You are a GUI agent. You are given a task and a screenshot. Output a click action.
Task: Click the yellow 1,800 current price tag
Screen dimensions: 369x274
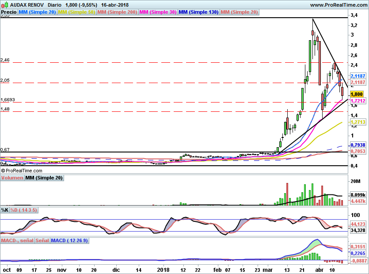pos(356,94)
